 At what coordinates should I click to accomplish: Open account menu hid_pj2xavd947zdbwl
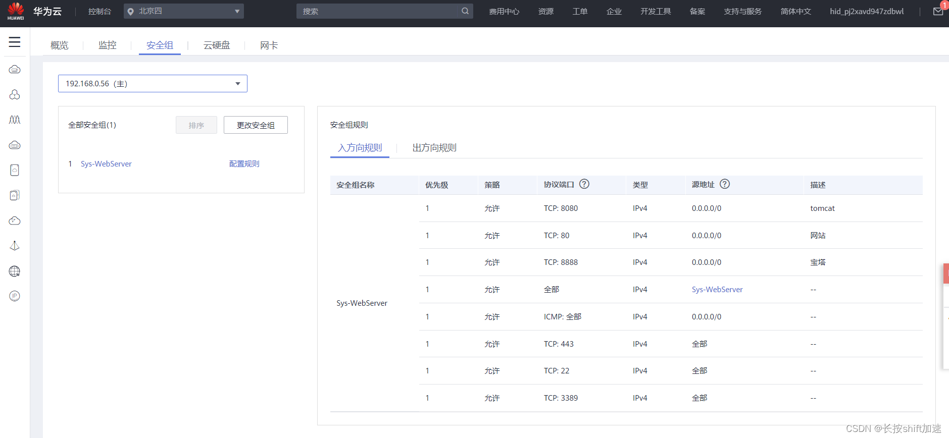click(x=867, y=11)
